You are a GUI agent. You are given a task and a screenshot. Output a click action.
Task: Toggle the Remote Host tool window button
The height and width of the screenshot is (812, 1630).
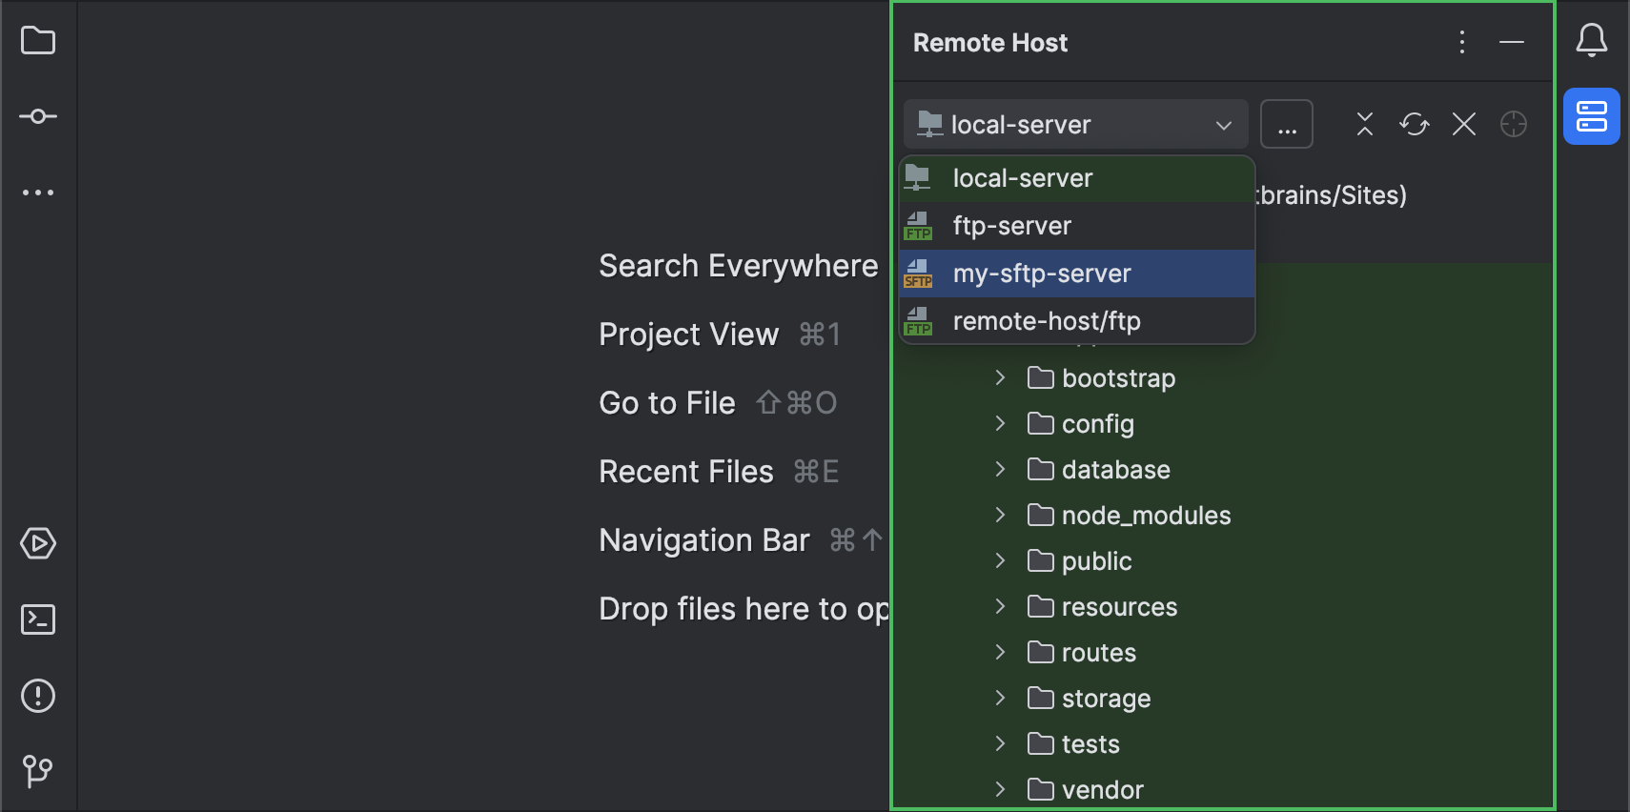pyautogui.click(x=1591, y=116)
